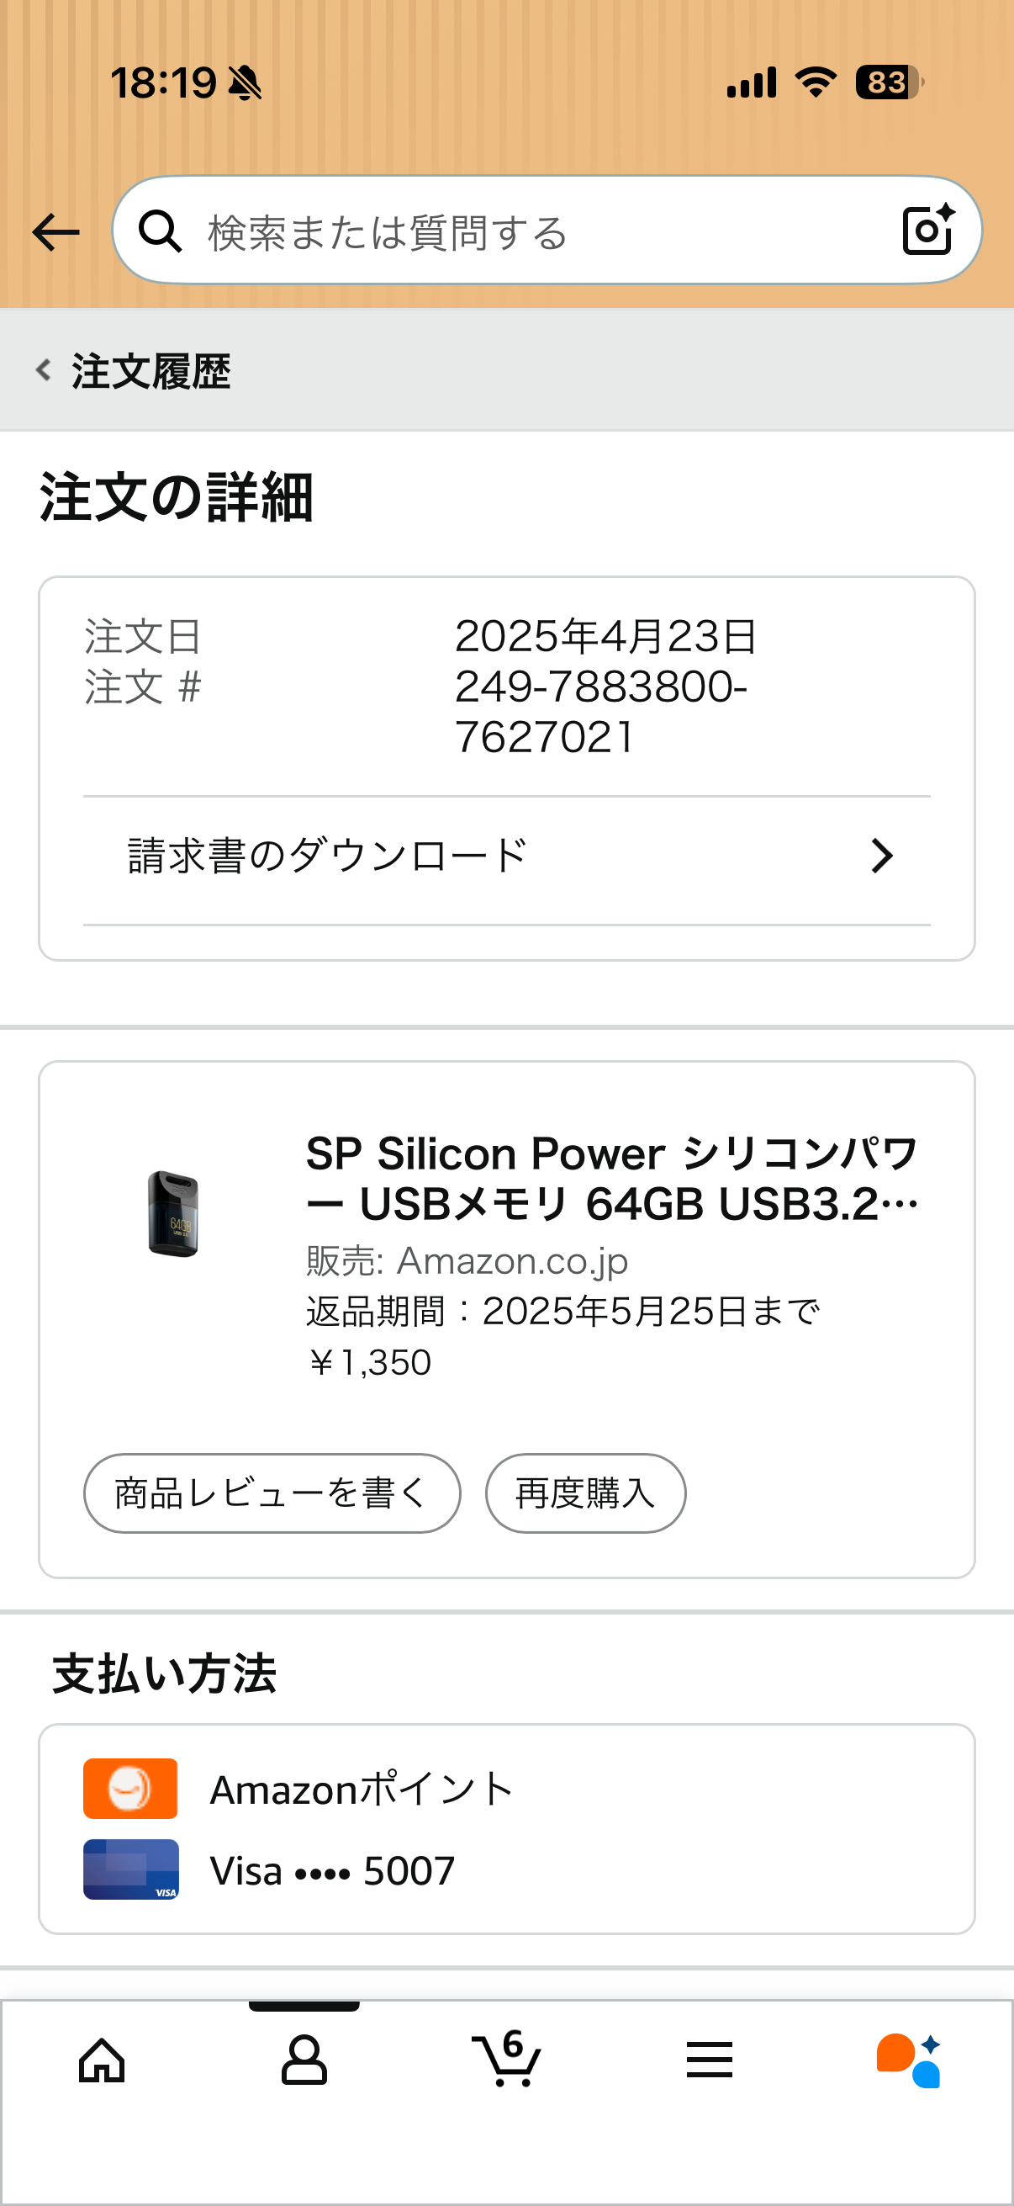Open the shopping cart with 6 items
The width and height of the screenshot is (1014, 2206).
click(x=506, y=2058)
